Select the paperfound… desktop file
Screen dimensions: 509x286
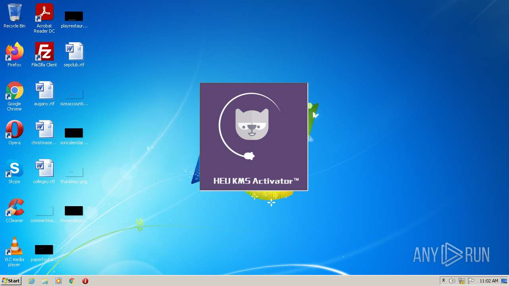click(x=44, y=253)
